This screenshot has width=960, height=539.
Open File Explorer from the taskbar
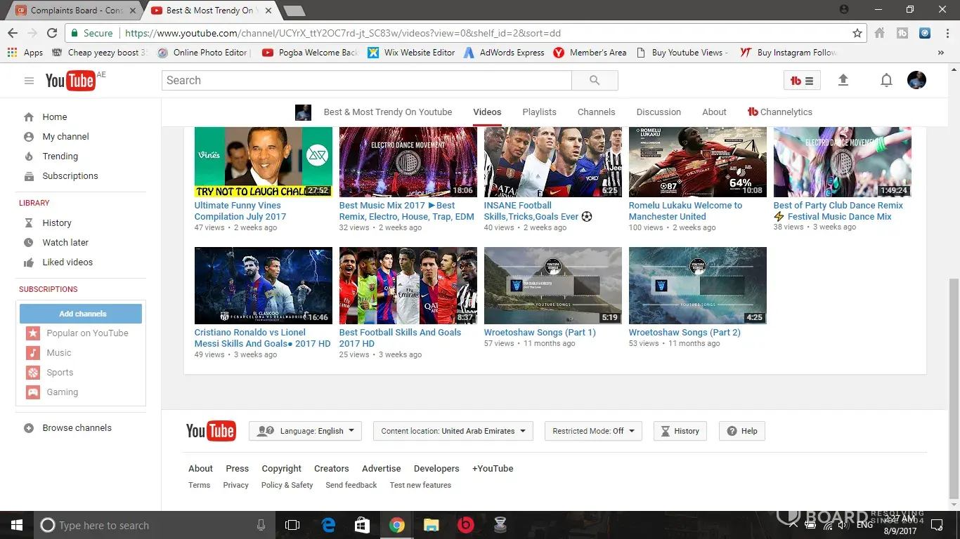431,525
